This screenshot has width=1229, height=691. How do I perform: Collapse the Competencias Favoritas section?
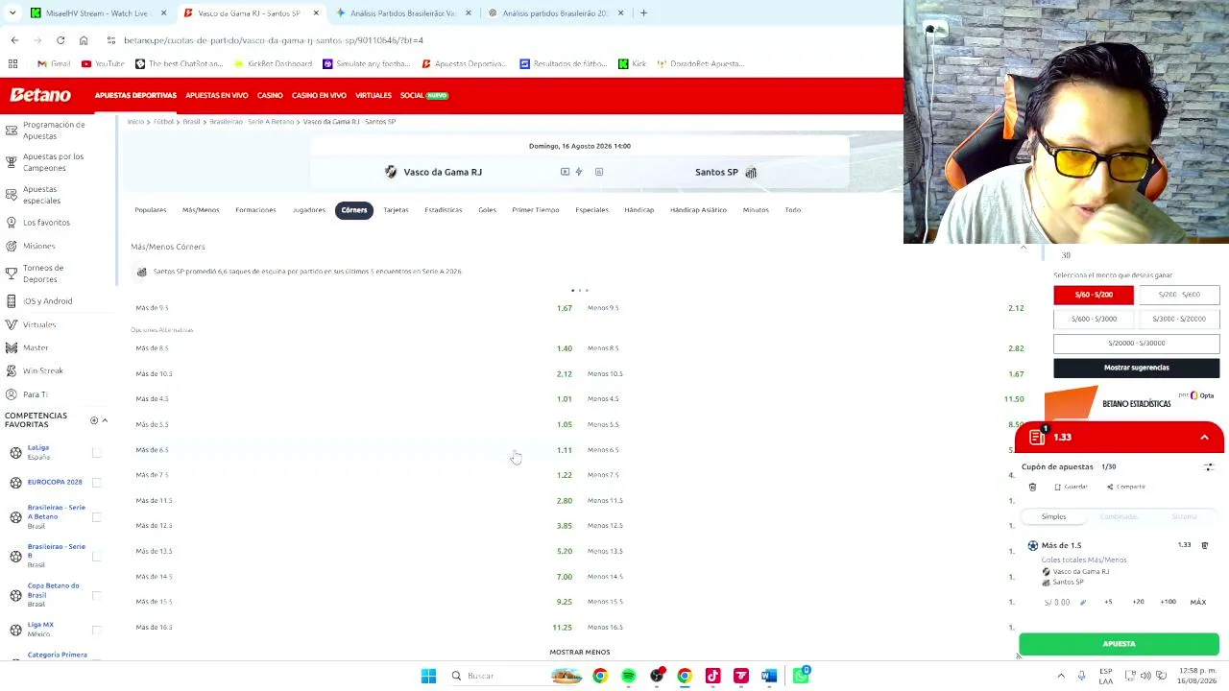pos(105,420)
